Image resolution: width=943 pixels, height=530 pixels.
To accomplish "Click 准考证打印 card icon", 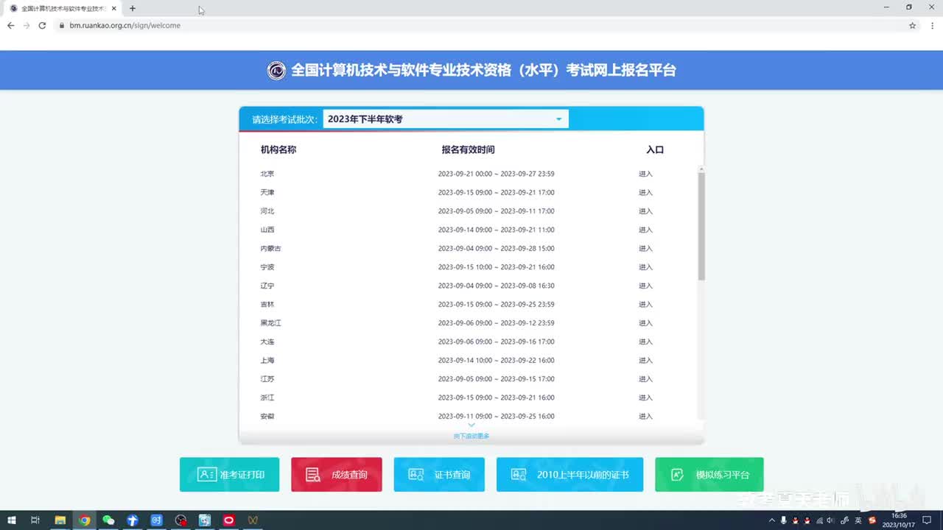I will coord(207,475).
